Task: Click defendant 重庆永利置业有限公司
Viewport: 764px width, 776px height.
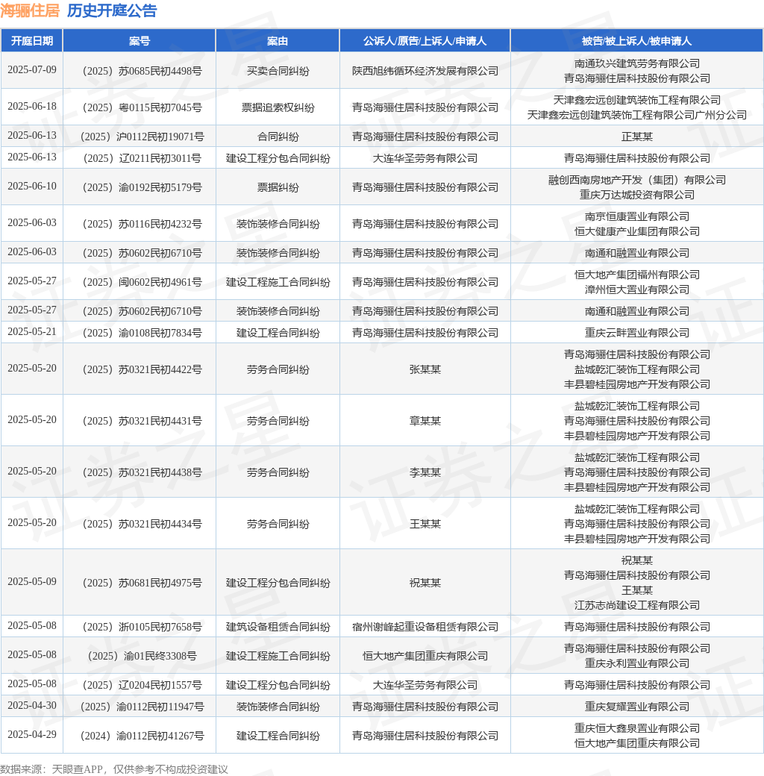Action: (637, 663)
